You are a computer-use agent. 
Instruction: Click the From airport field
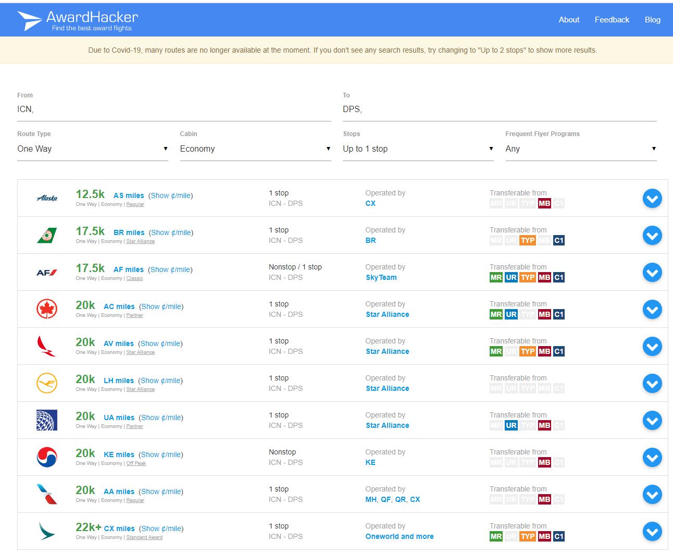coord(174,109)
